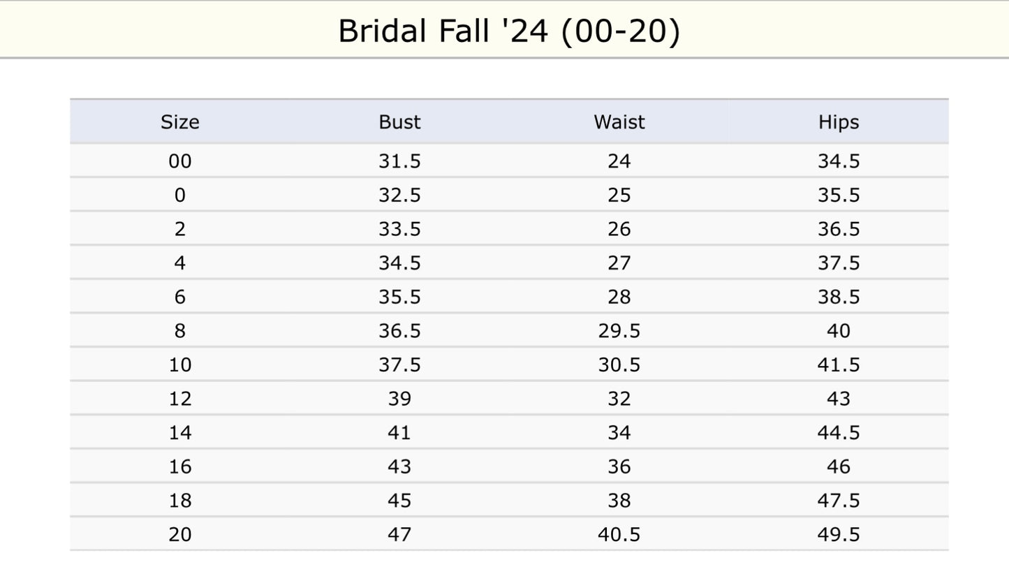Select the hips value for size 4

point(838,263)
